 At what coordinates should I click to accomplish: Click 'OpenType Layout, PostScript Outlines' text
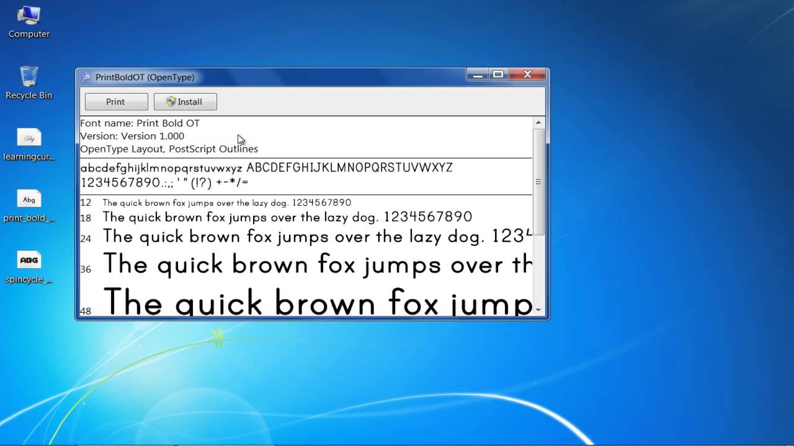tap(169, 149)
